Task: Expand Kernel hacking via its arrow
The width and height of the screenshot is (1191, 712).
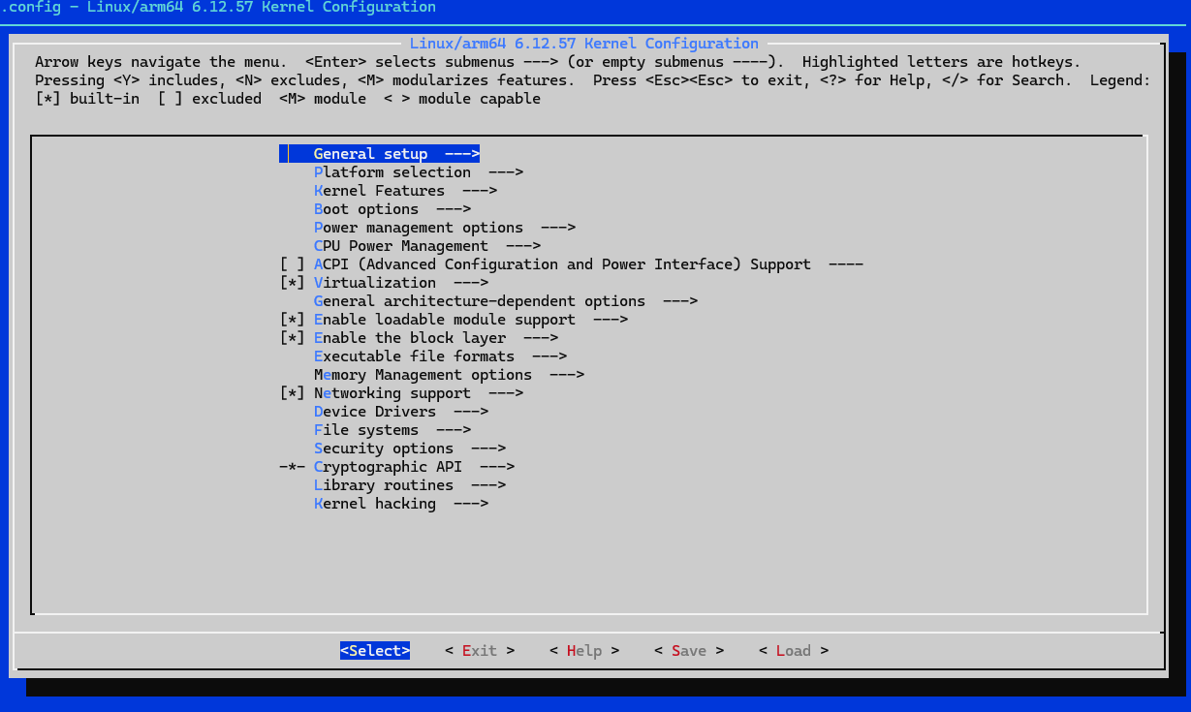Action: point(471,504)
